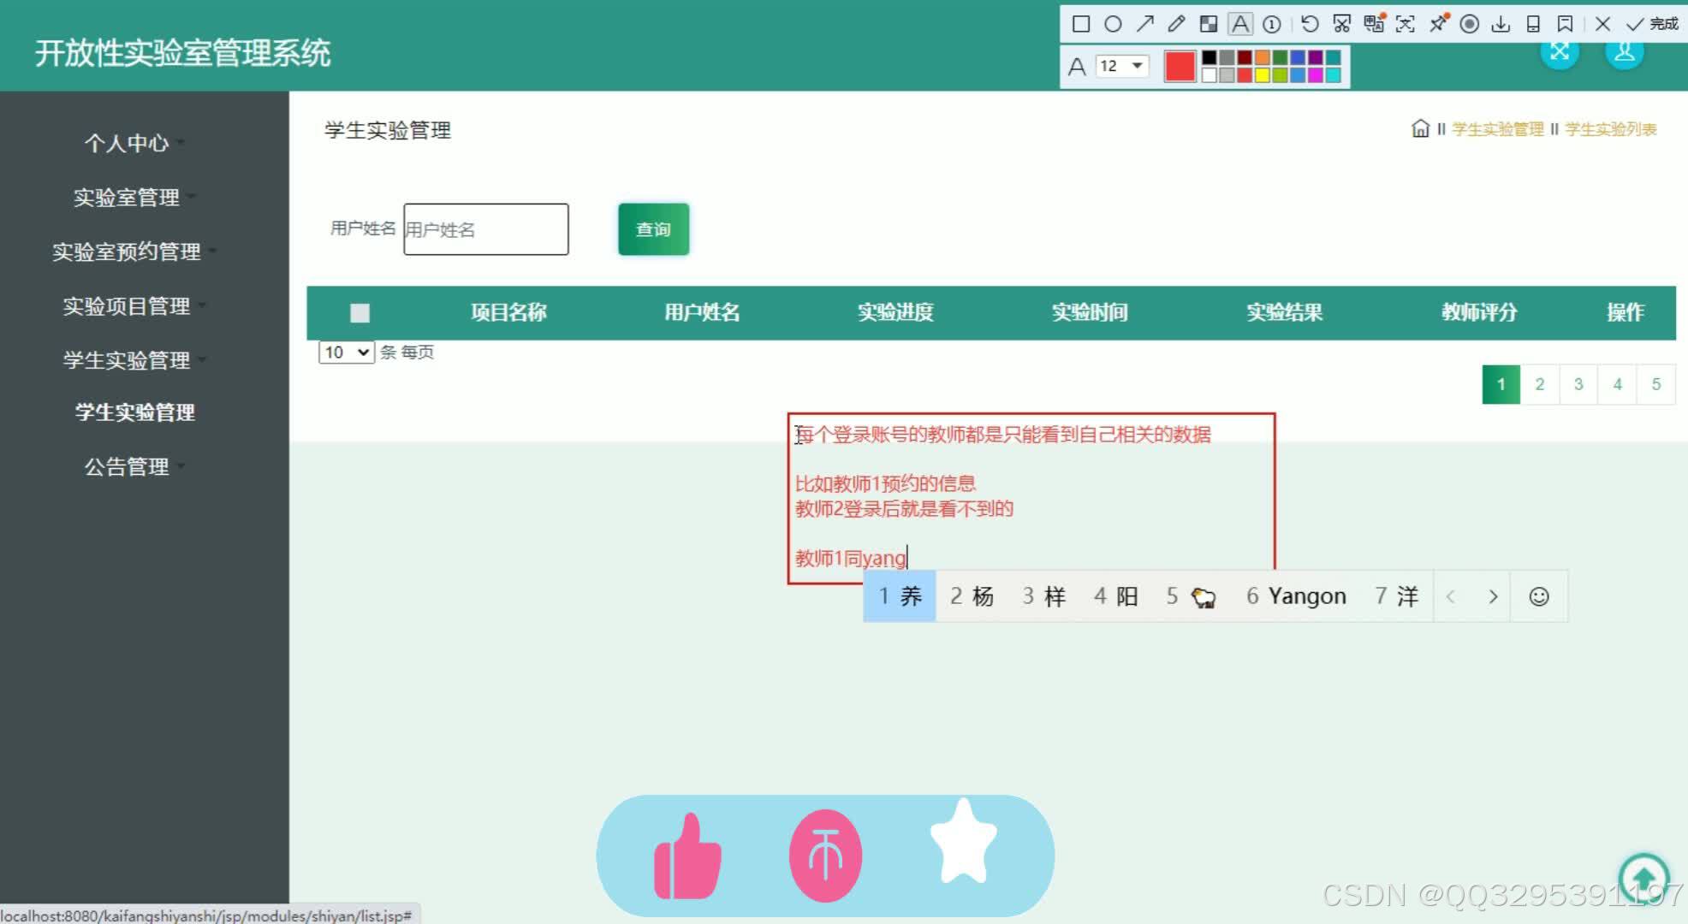1688x924 pixels.
Task: Go to page 4
Action: coord(1617,384)
